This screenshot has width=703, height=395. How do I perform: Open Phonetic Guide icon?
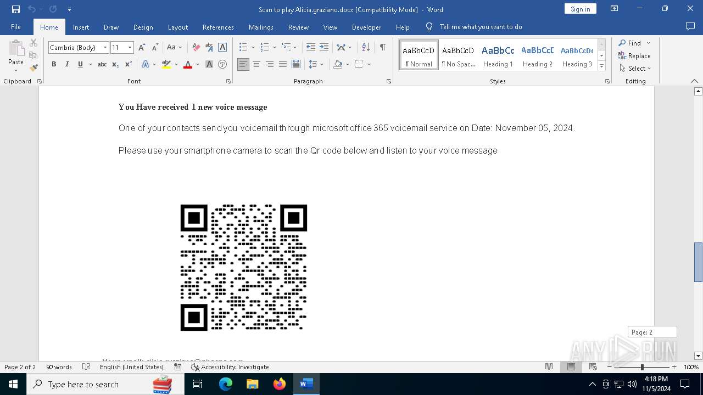point(209,47)
